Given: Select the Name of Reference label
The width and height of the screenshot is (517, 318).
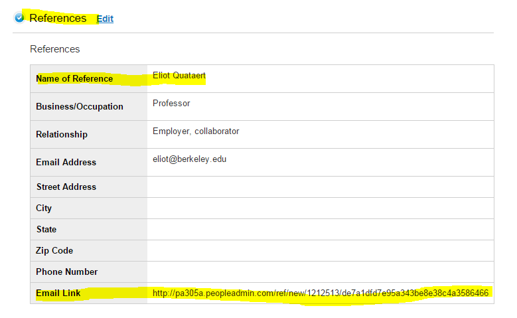Looking at the screenshot, I should 74,78.
